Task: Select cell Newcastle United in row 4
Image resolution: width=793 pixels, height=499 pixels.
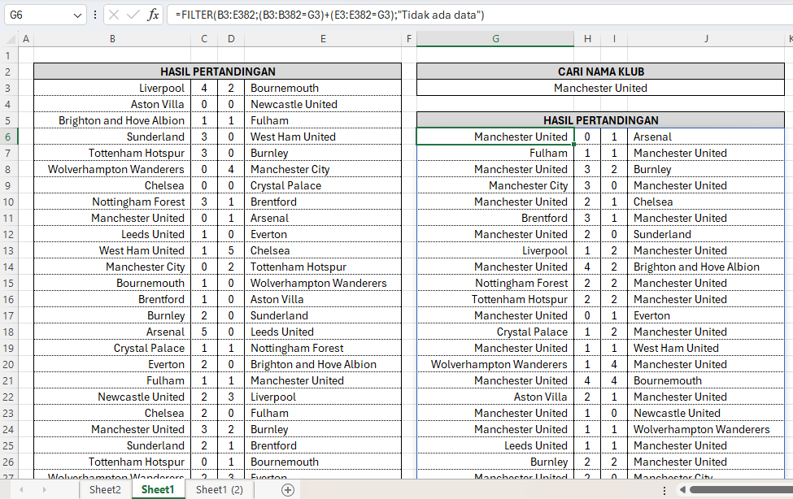Action: tap(323, 104)
